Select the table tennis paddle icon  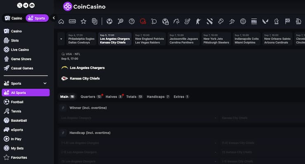(x=154, y=21)
